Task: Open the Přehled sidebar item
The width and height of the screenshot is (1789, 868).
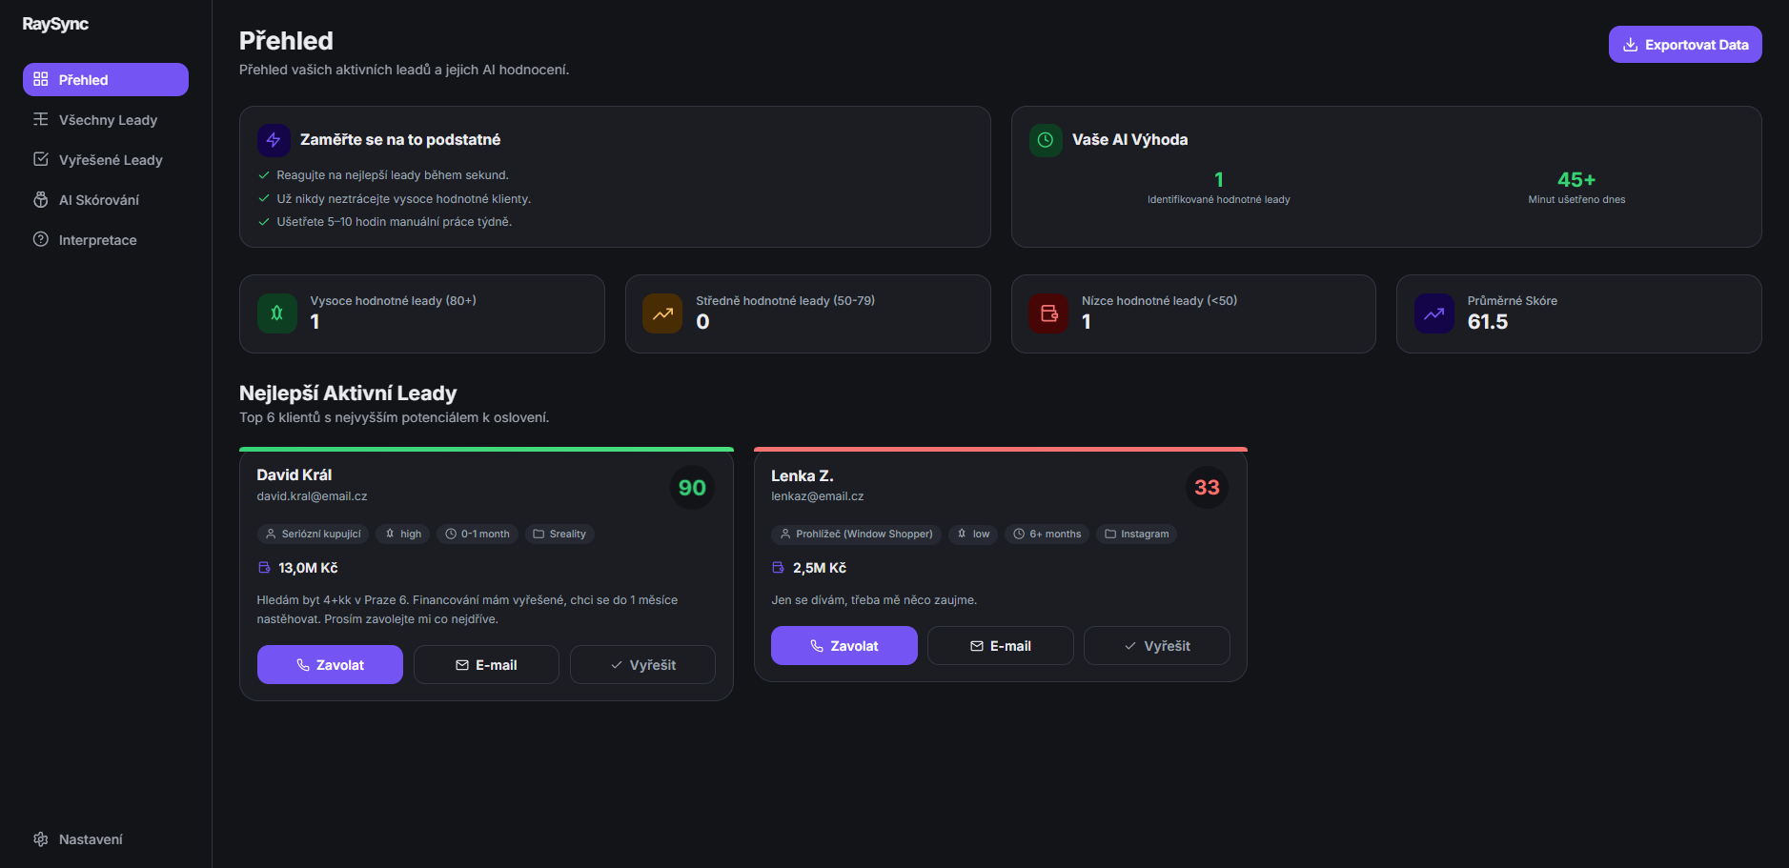Action: tap(105, 80)
